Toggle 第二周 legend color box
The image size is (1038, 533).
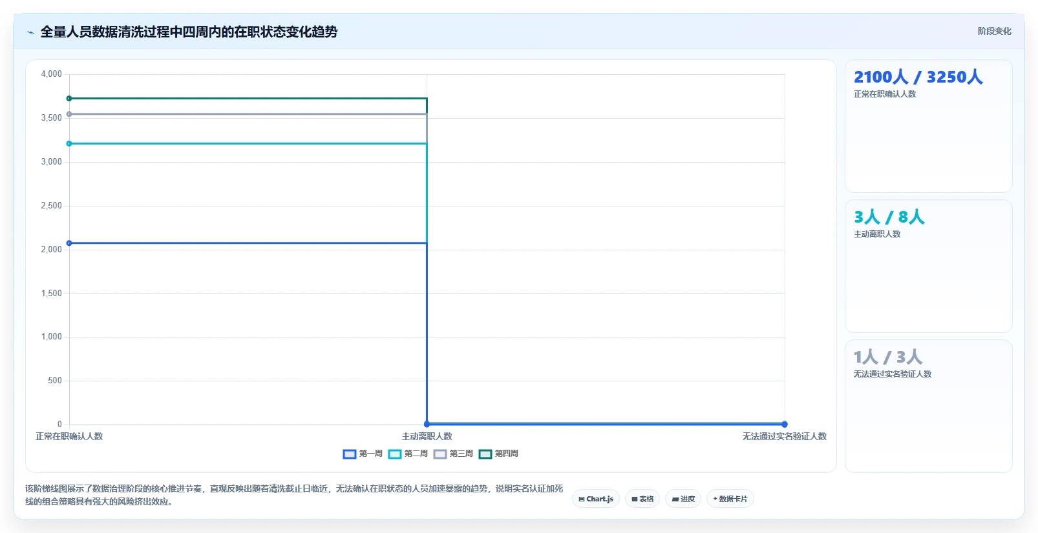395,454
